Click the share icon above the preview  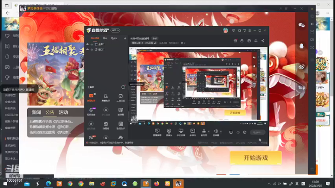(x=263, y=41)
